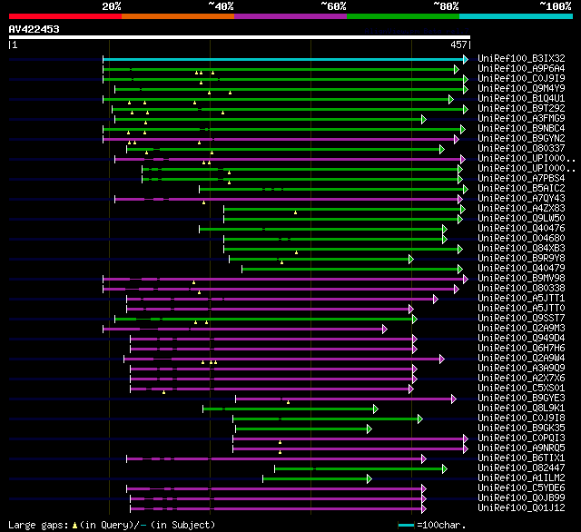This screenshot has width=581, height=532.
Task: Select the UniRef100_C5XS01 label
Action: pyautogui.click(x=521, y=389)
